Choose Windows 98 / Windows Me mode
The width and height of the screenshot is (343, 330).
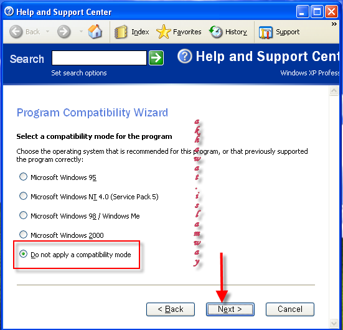pyautogui.click(x=23, y=215)
